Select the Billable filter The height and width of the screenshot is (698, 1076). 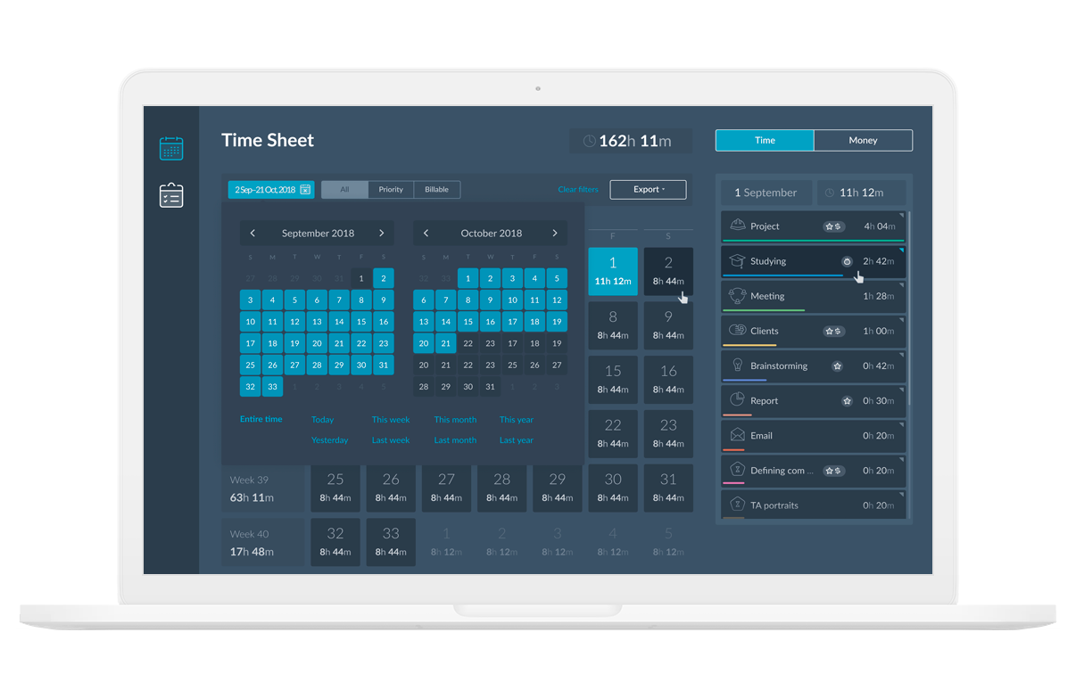coord(437,190)
